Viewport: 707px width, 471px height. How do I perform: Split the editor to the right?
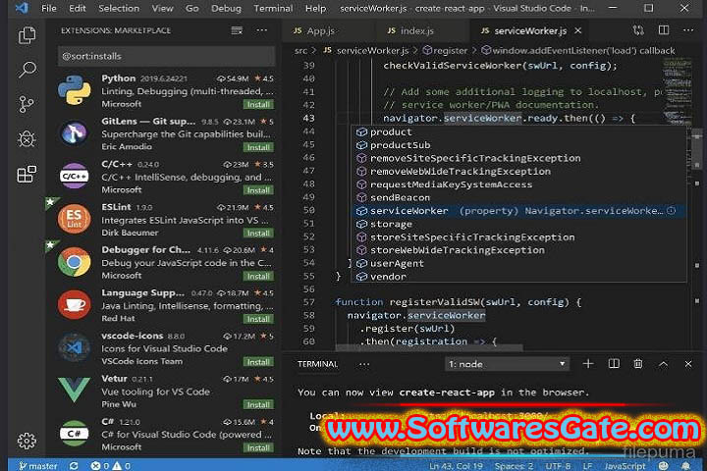click(x=664, y=30)
